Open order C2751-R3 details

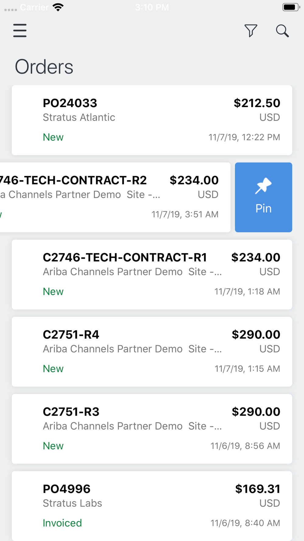pos(152,429)
